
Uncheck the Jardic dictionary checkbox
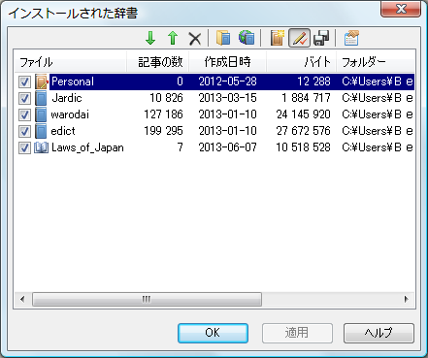(24, 98)
